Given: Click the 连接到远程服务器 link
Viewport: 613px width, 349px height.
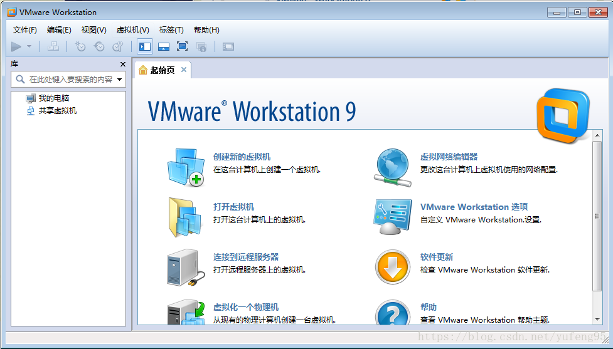Looking at the screenshot, I should coord(246,257).
